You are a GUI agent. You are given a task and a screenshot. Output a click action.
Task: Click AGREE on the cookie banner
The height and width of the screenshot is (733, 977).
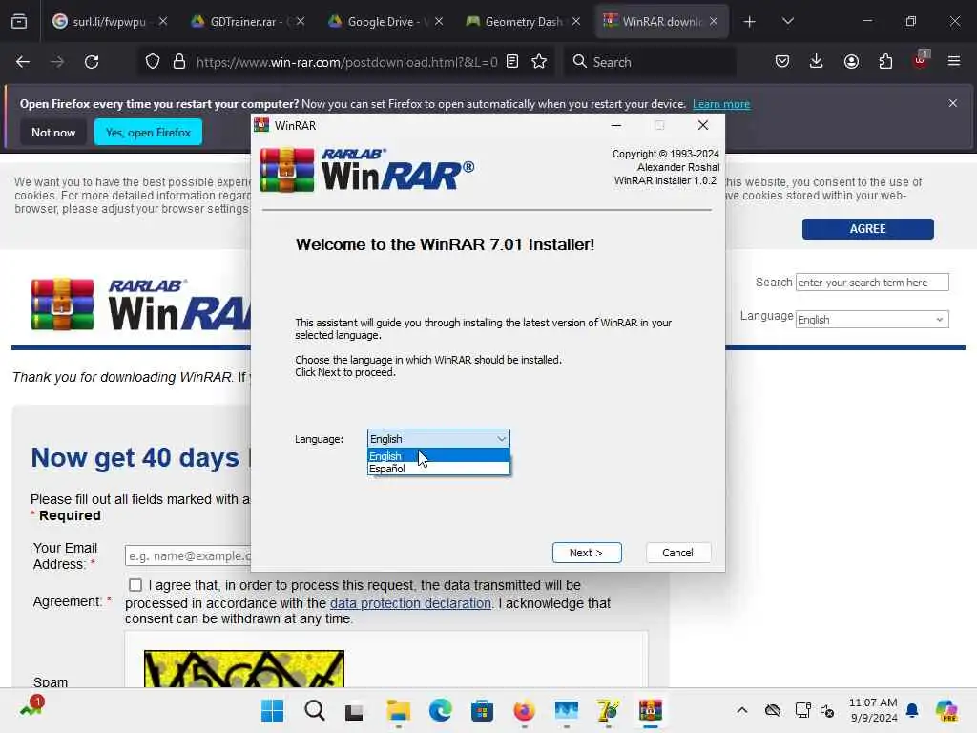pyautogui.click(x=867, y=229)
